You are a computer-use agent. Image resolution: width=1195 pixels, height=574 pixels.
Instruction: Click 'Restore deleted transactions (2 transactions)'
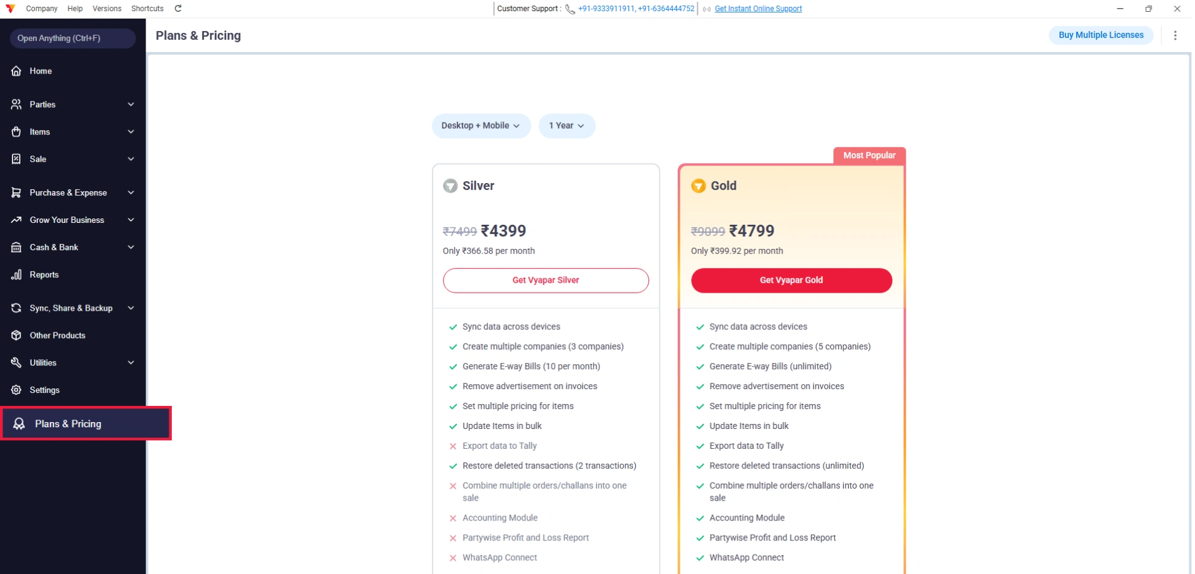[x=549, y=466]
